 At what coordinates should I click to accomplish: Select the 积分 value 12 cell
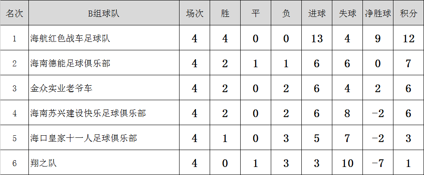(408, 38)
